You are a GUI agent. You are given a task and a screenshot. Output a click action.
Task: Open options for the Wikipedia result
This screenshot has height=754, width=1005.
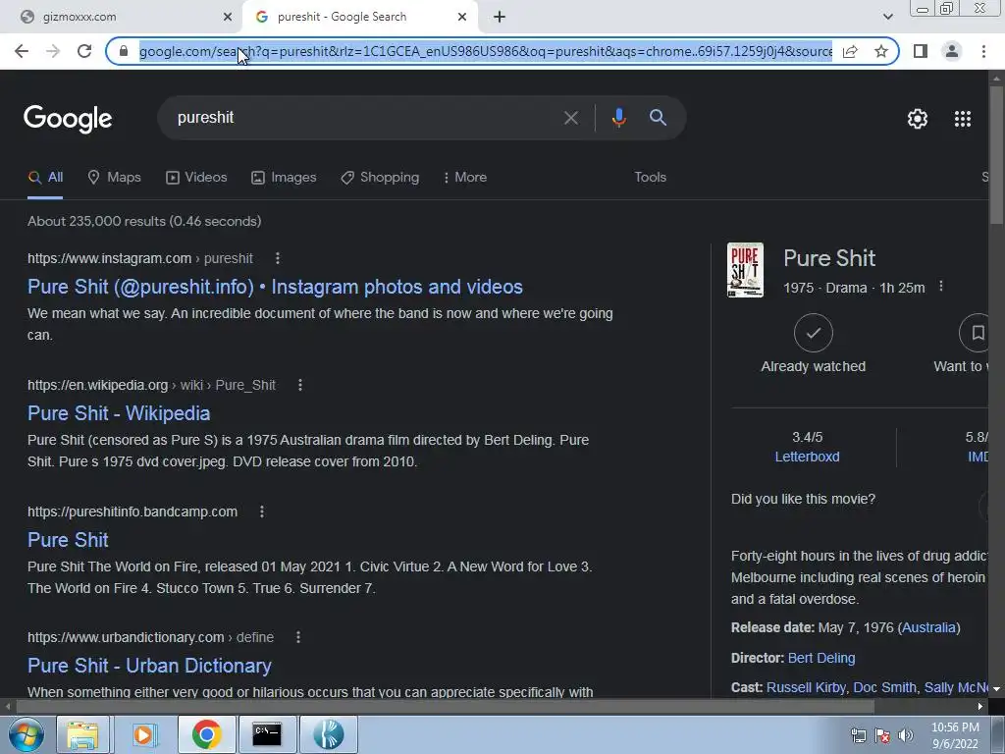300,385
